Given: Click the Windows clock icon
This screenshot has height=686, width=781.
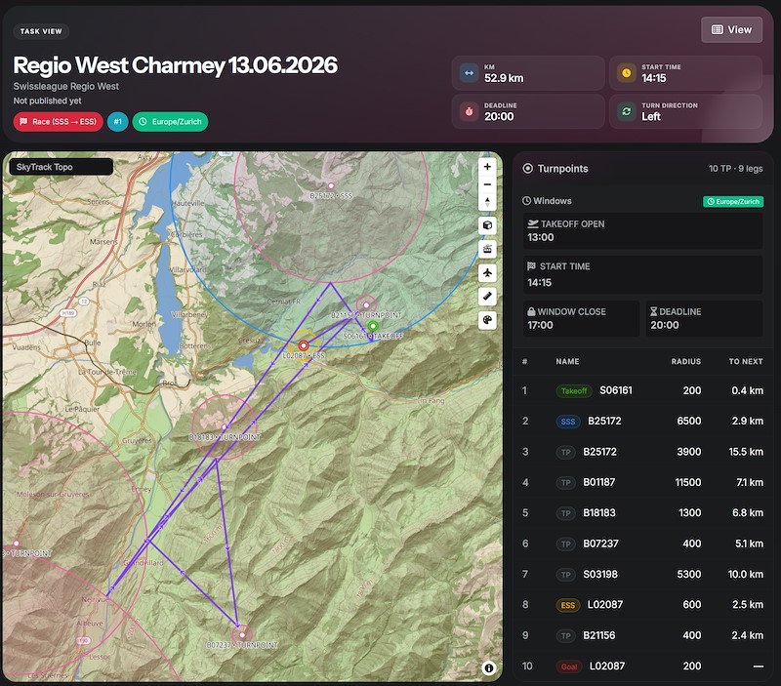Looking at the screenshot, I should (526, 201).
